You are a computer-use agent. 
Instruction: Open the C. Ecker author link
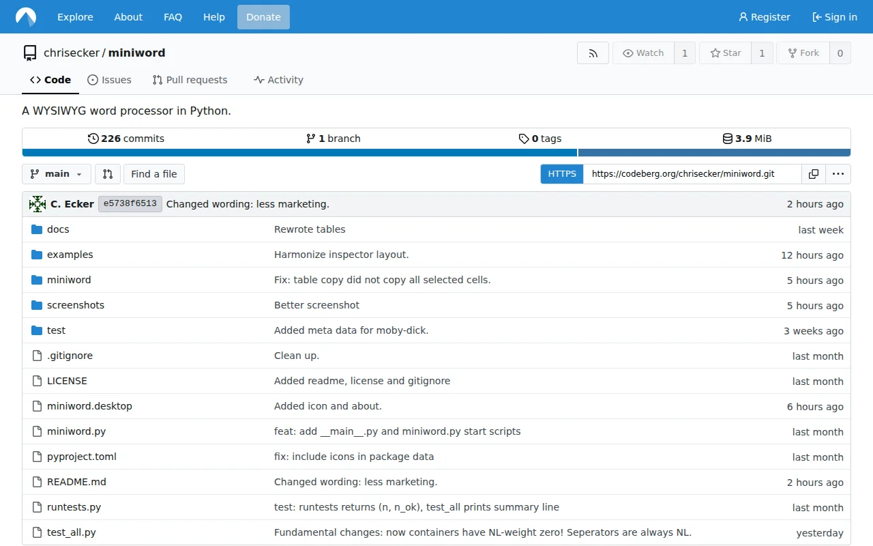[72, 204]
